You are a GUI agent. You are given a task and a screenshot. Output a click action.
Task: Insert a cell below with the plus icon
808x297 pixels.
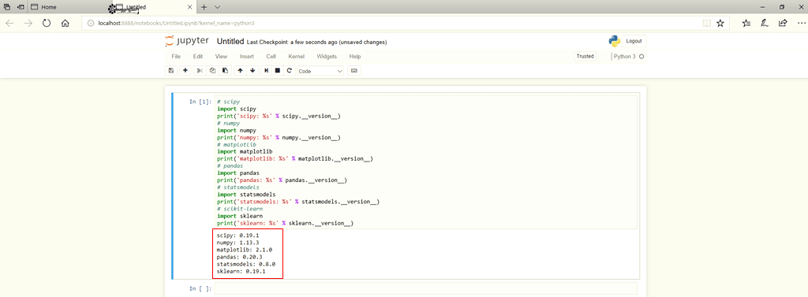[x=185, y=71]
